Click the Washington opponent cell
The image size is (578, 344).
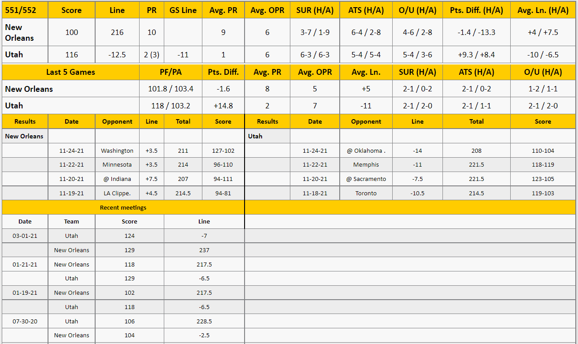117,150
